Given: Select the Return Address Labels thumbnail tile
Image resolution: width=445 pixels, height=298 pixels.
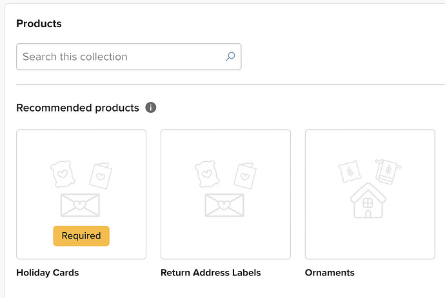Looking at the screenshot, I should point(226,194).
